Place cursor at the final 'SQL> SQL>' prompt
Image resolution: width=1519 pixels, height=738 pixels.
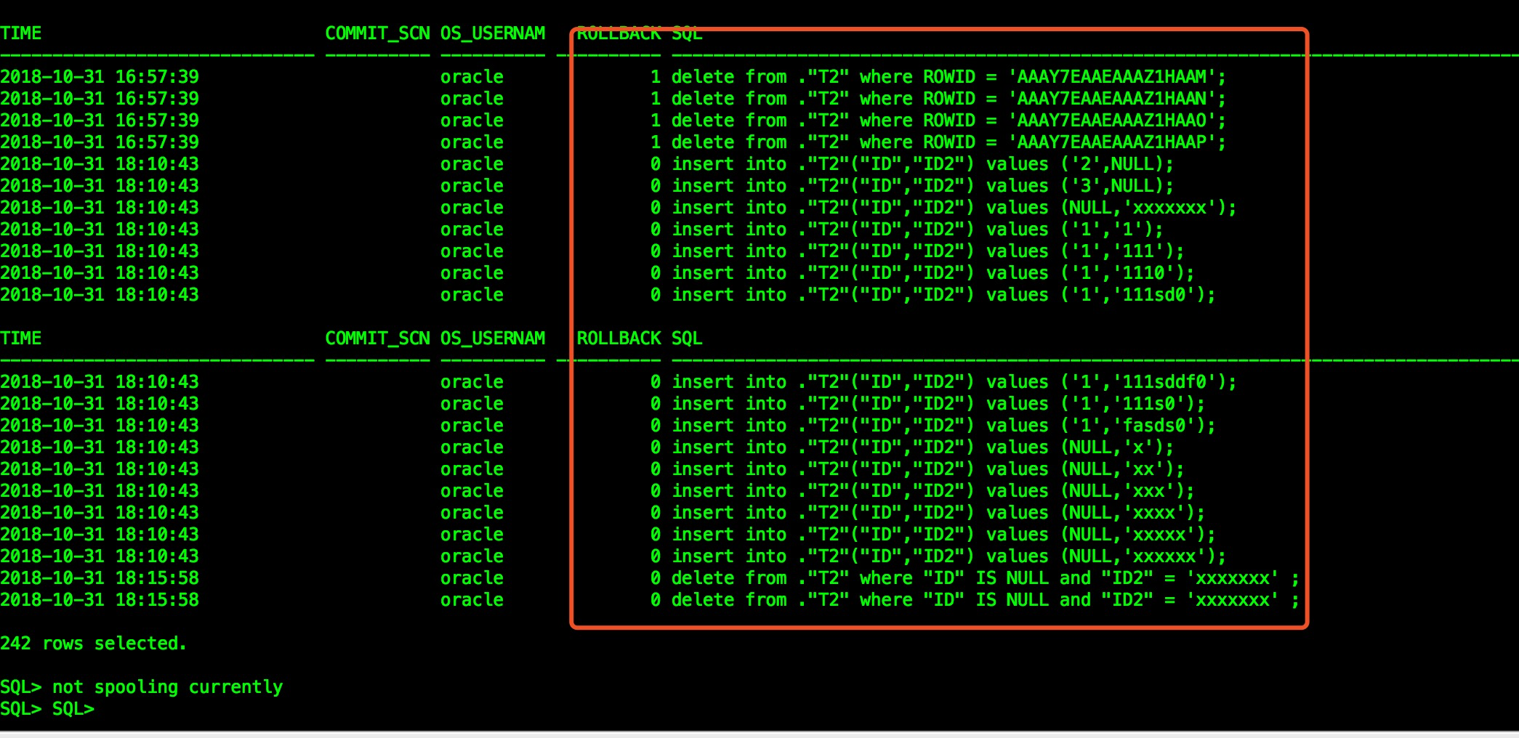(47, 709)
